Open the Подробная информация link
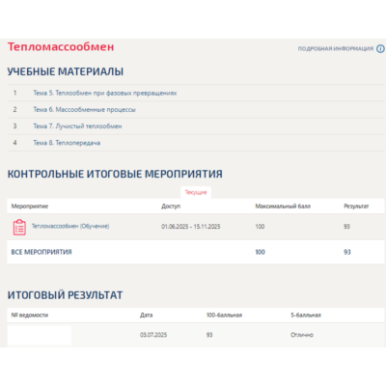 (x=336, y=49)
